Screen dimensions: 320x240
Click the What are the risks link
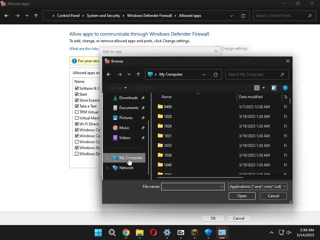tap(84, 49)
